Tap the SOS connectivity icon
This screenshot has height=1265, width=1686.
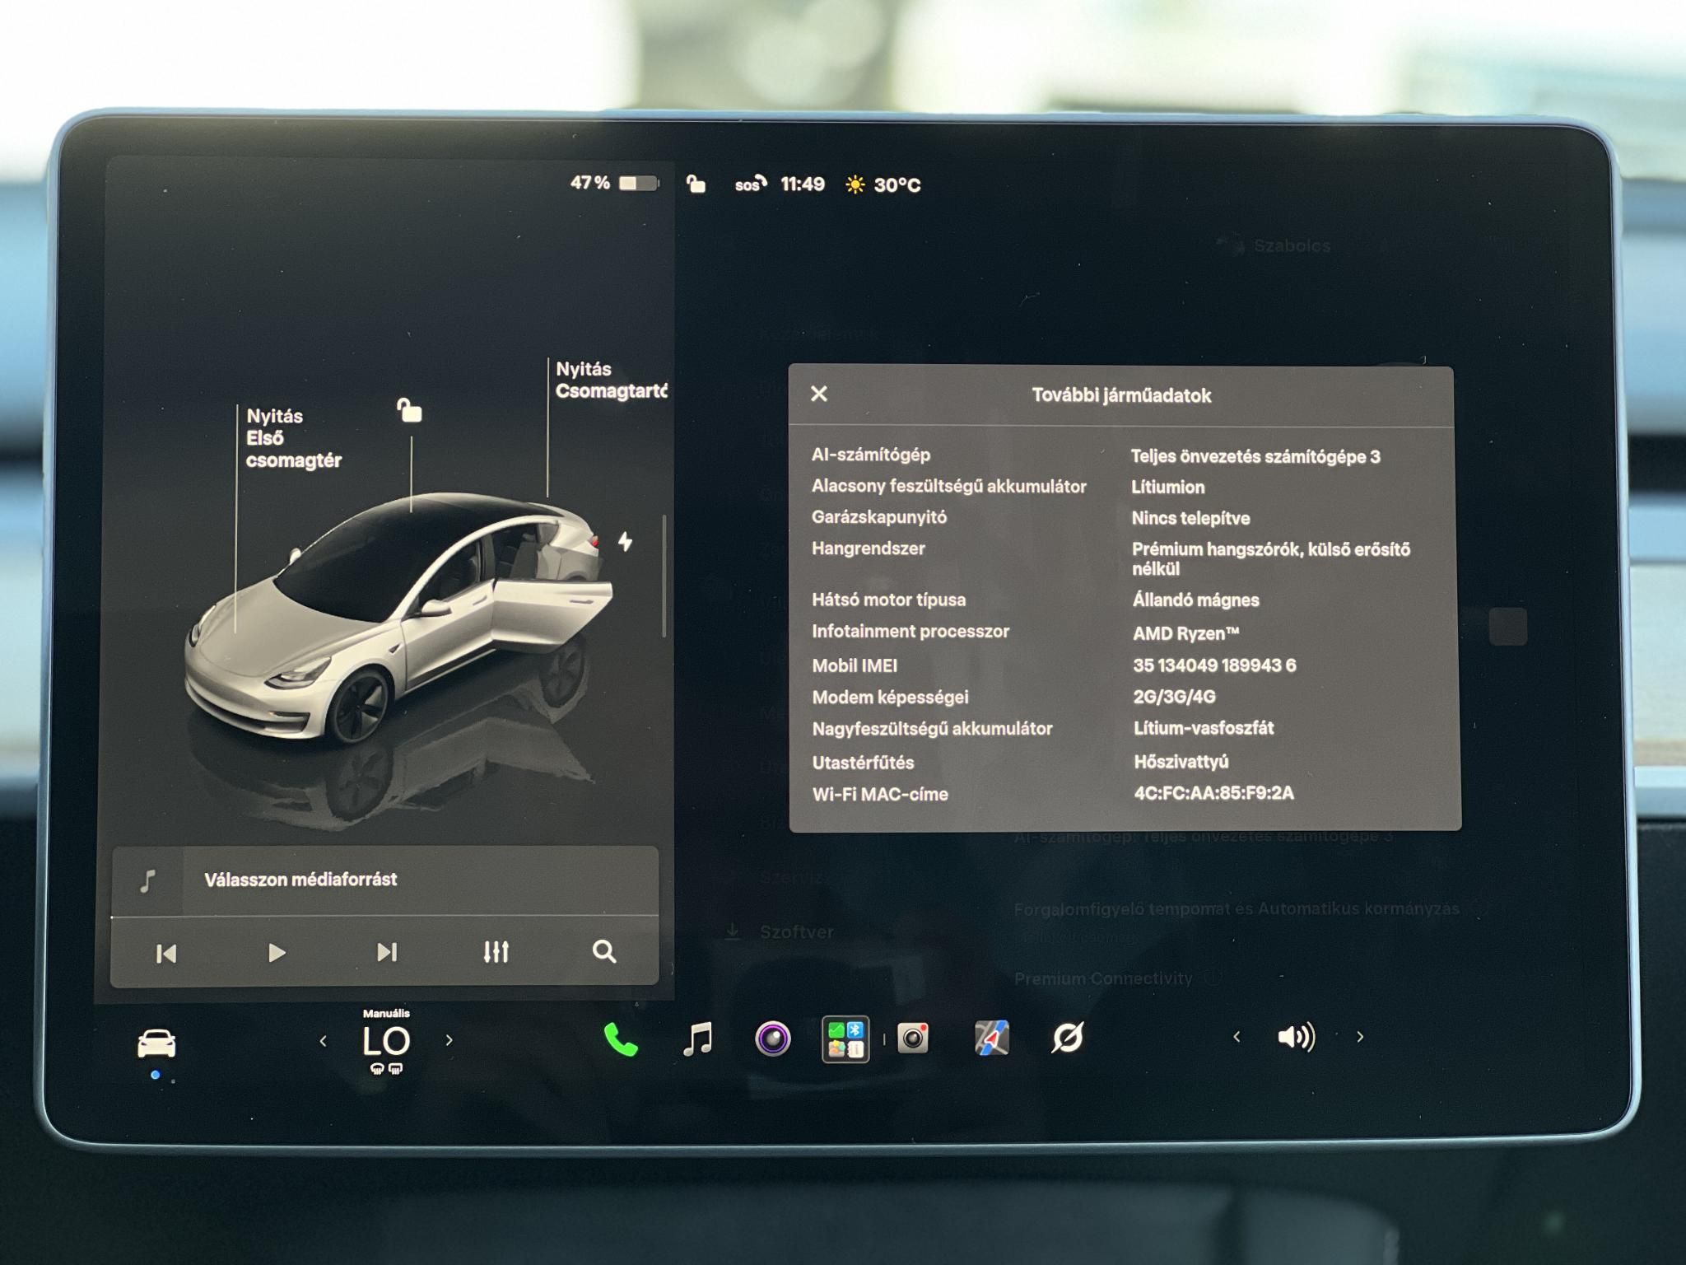tap(750, 184)
